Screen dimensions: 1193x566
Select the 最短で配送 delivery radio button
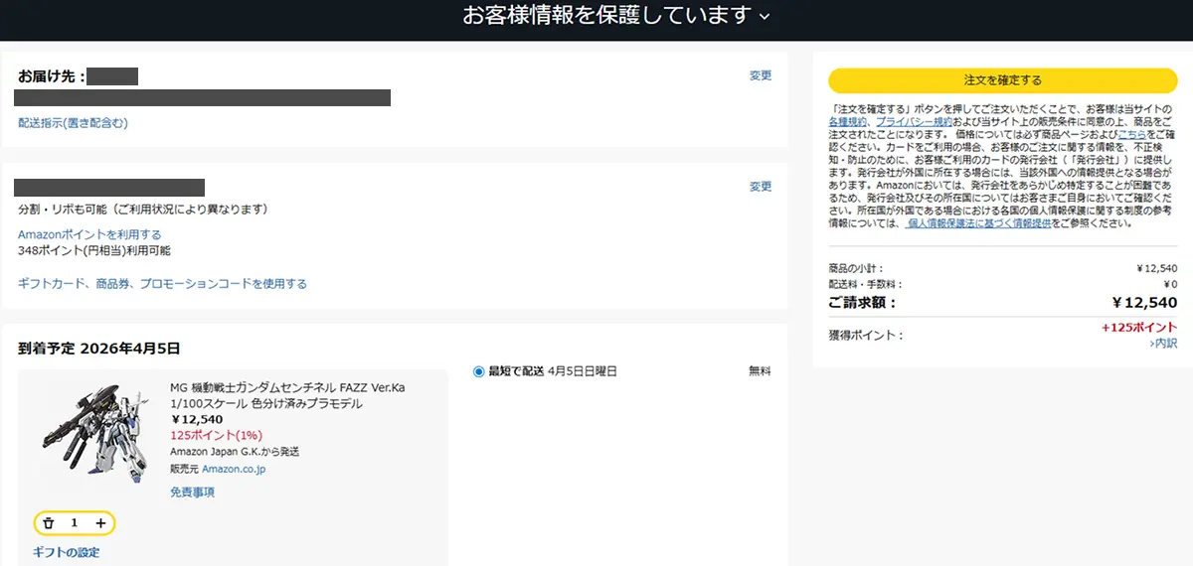(479, 371)
